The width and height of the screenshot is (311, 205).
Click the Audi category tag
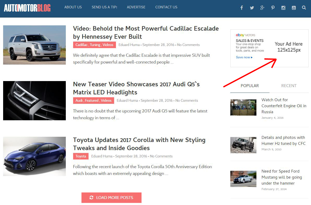(79, 100)
